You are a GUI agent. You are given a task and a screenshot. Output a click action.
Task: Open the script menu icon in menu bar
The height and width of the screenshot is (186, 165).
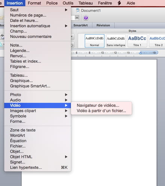click(x=119, y=3)
